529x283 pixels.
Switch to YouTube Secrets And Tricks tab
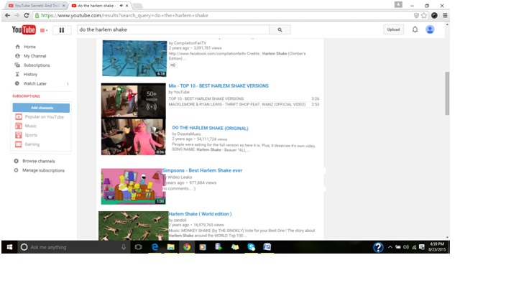click(x=37, y=6)
